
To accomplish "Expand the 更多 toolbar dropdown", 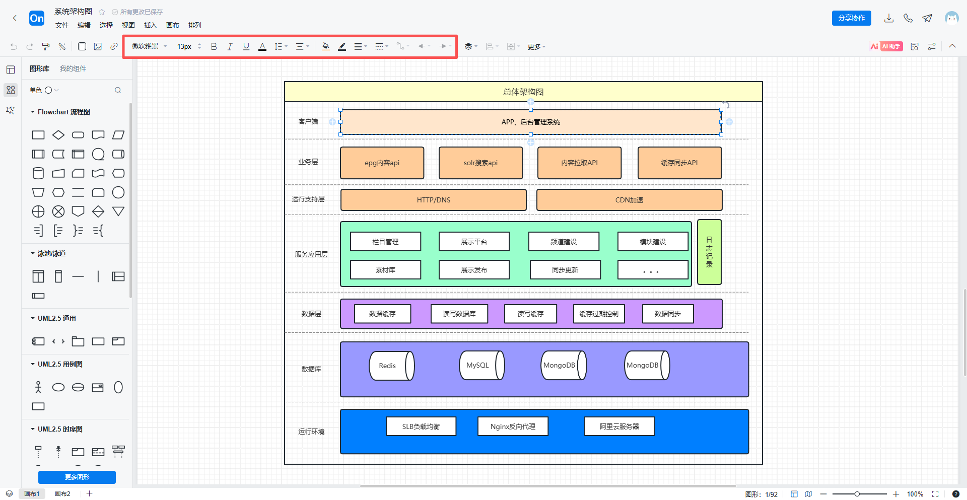I will point(536,47).
